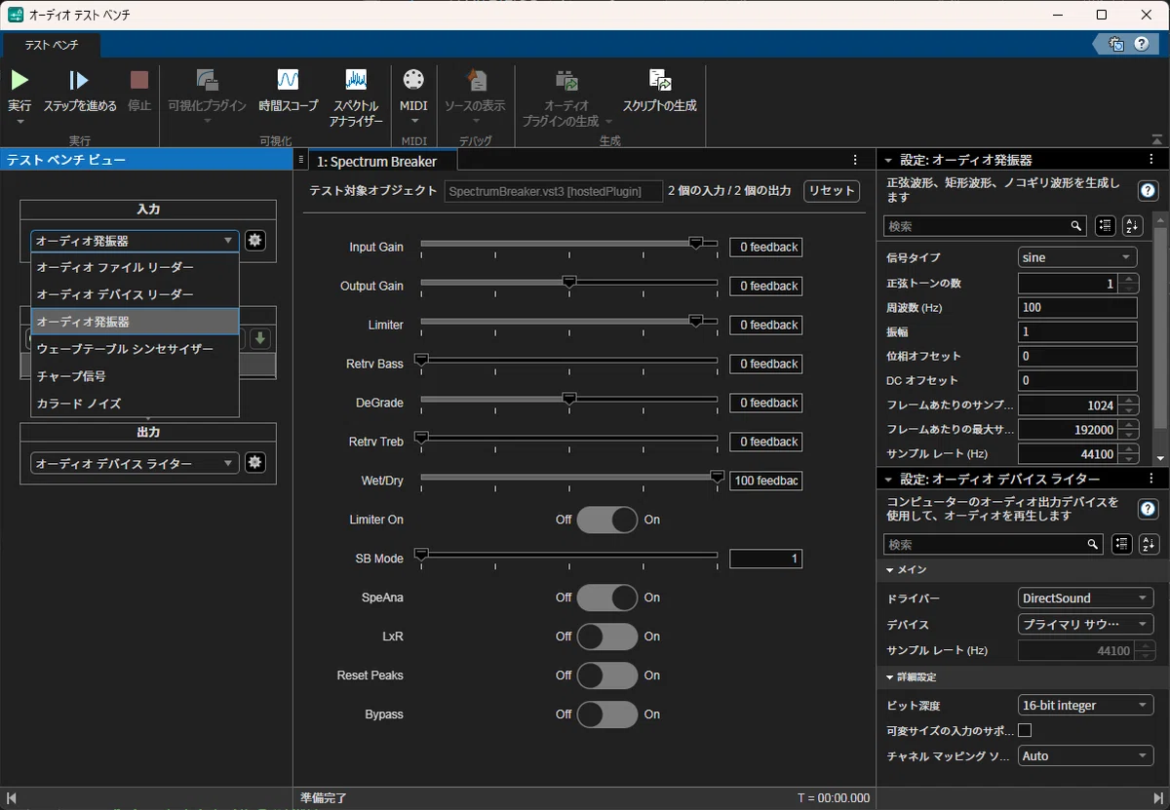Image resolution: width=1170 pixels, height=810 pixels.
Task: Collapse the 詳細設定 section
Action: 890,676
